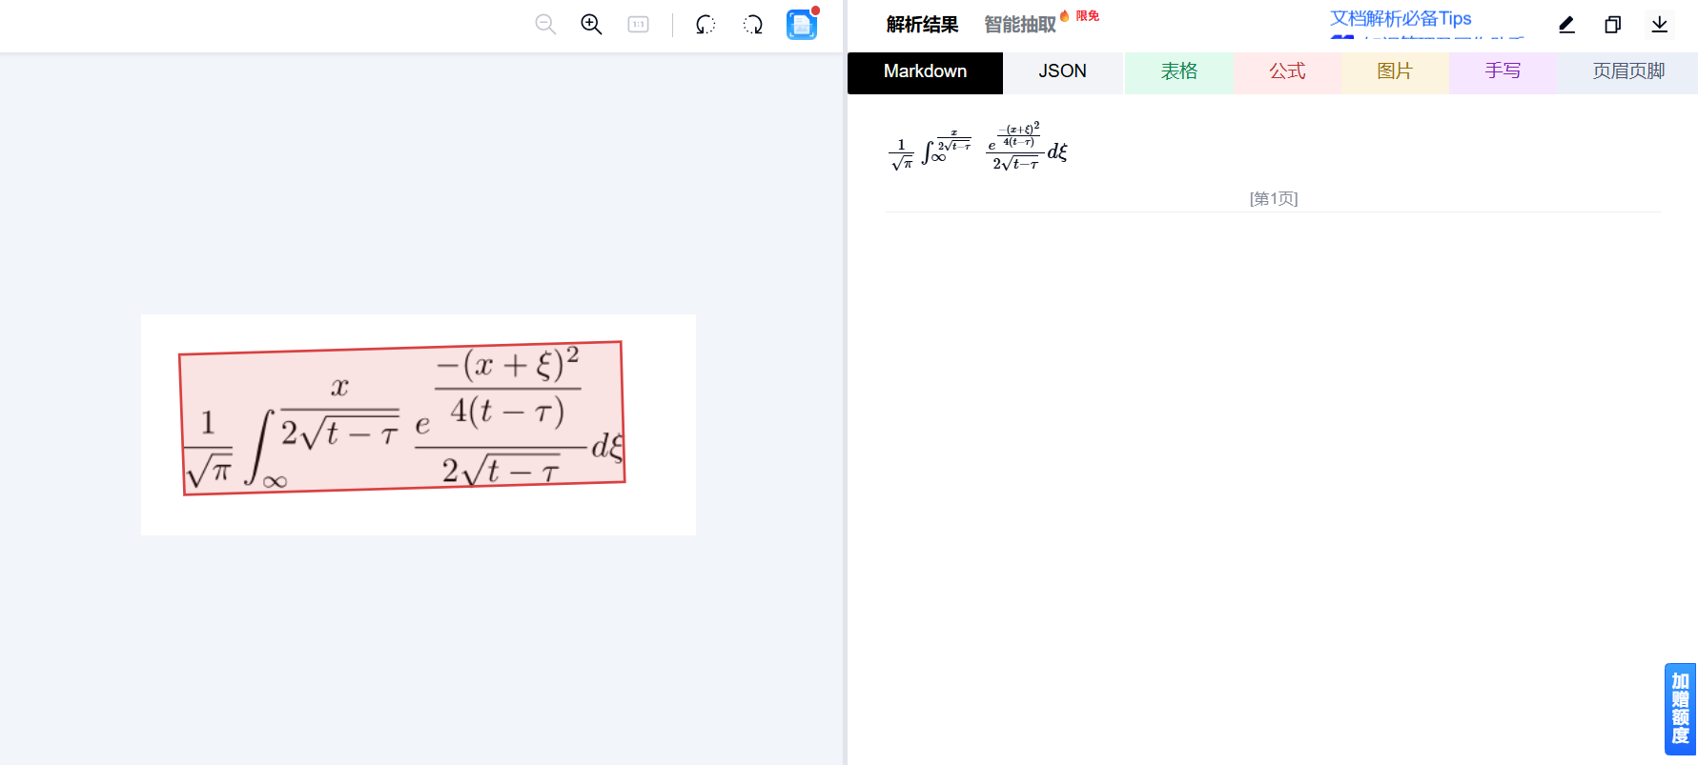
Task: Open the 图片 tab
Action: point(1395,72)
